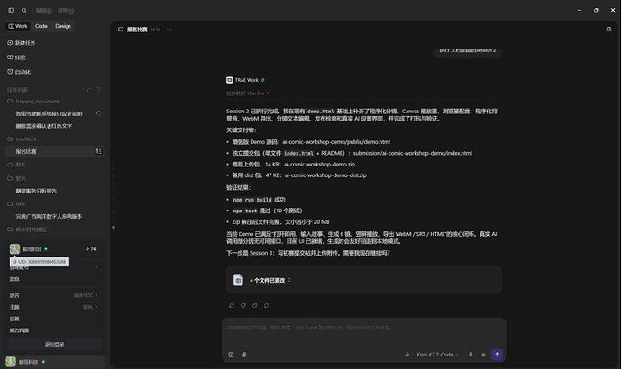This screenshot has width=622, height=369.
Task: Click the profile avatar in the account popup
Action: pos(14,249)
